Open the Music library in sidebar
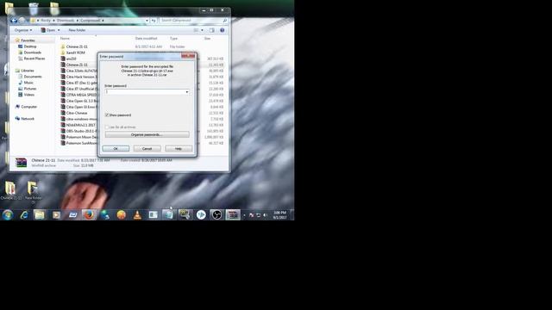The height and width of the screenshot is (310, 552). point(28,83)
